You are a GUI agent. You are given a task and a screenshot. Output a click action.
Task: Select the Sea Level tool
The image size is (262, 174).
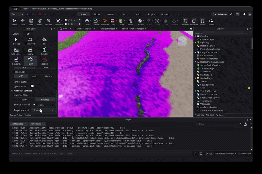[x=16, y=51]
